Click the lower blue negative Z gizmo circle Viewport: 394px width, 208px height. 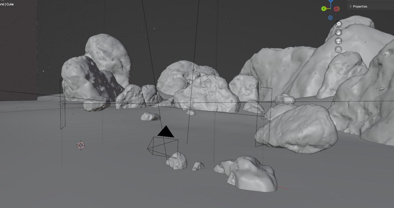(x=330, y=18)
